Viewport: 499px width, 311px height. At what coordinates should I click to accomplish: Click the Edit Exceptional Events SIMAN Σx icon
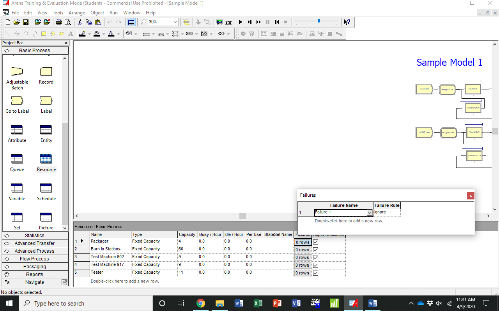tap(228, 22)
